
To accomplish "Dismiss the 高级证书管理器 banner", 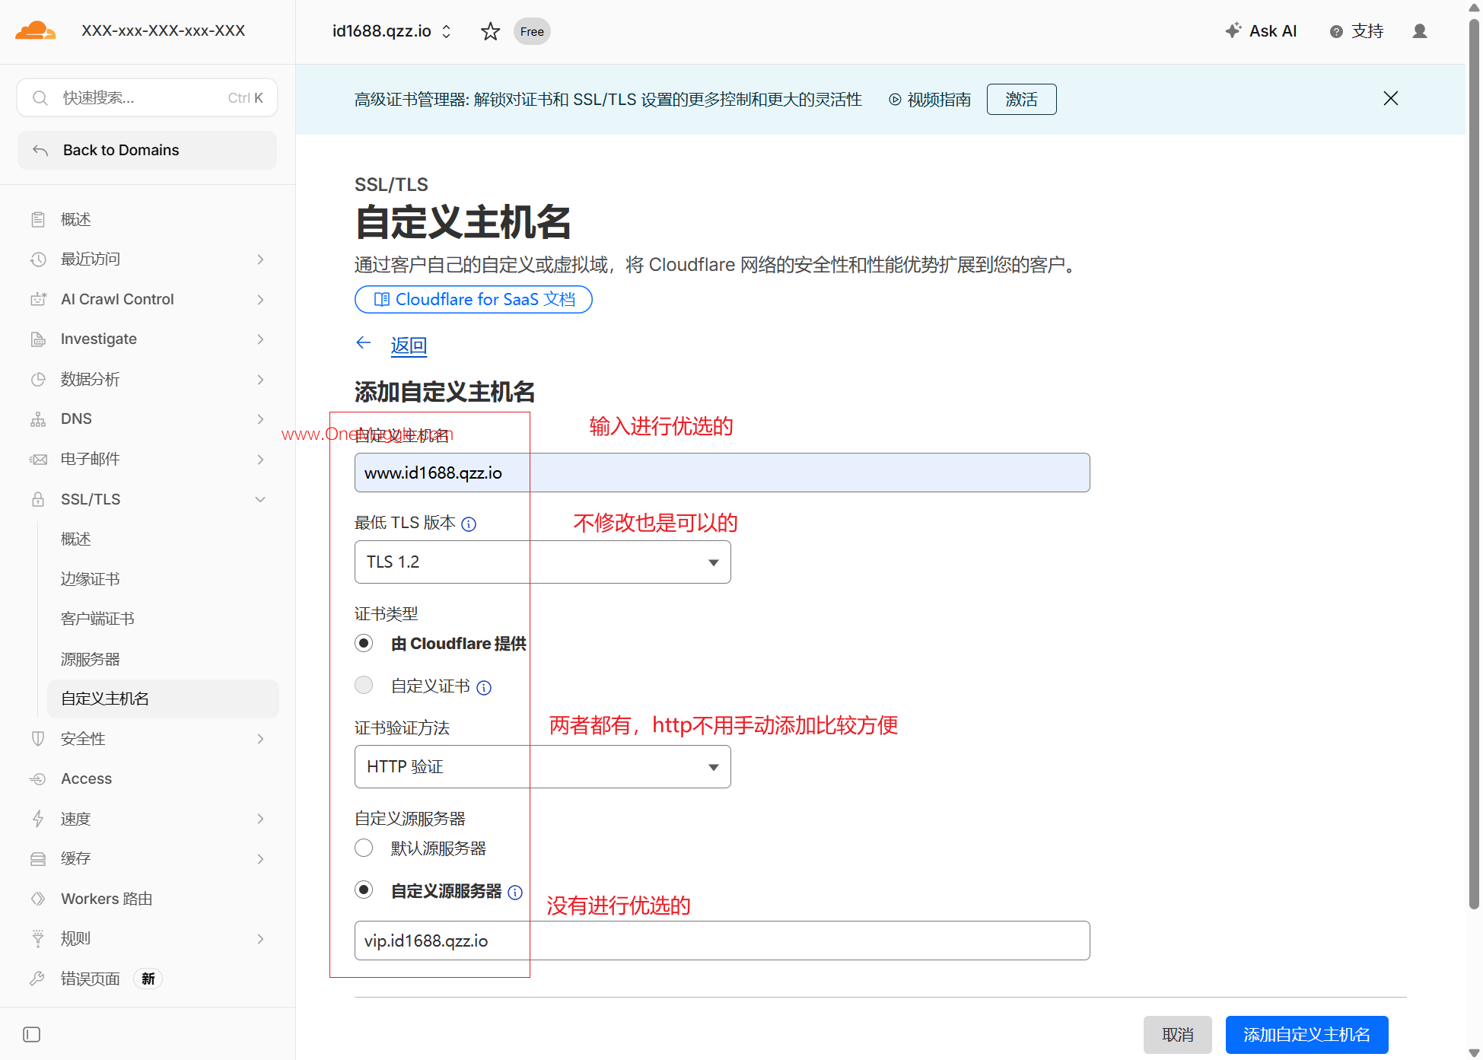I will coord(1391,98).
